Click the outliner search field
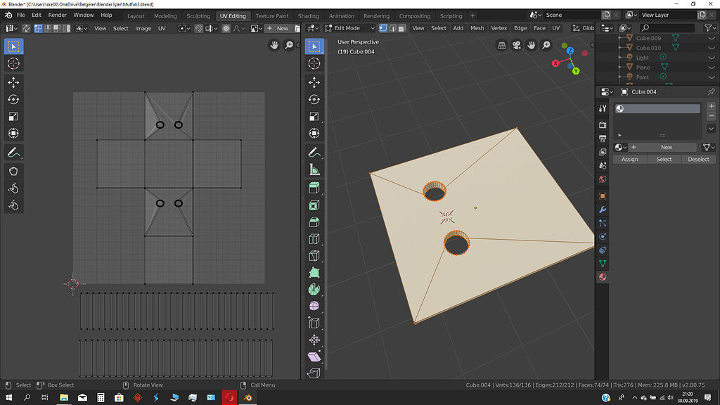 (668, 28)
